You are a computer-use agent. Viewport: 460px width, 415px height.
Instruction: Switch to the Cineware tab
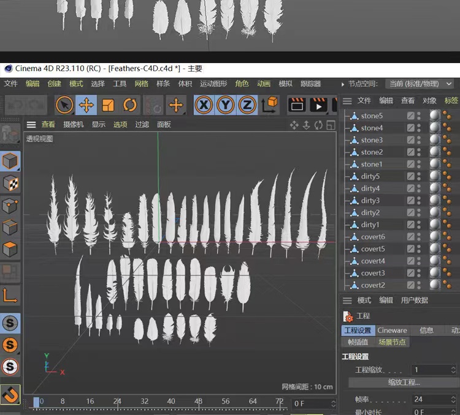(x=392, y=331)
